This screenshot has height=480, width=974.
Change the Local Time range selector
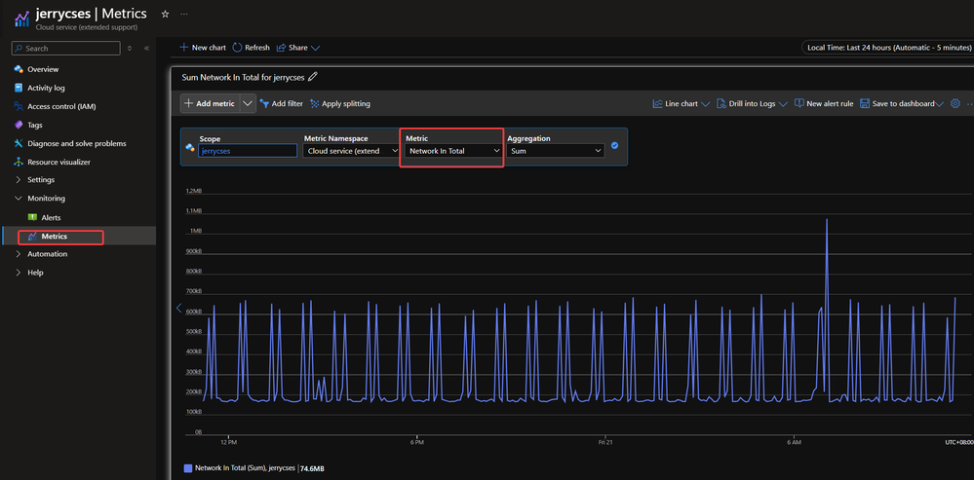pyautogui.click(x=887, y=48)
